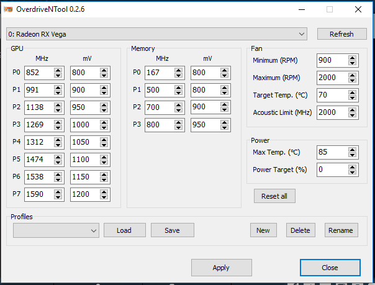This screenshot has width=375, height=285.
Task: Increase Memory P3 MHz with up arrow
Action: coord(179,122)
